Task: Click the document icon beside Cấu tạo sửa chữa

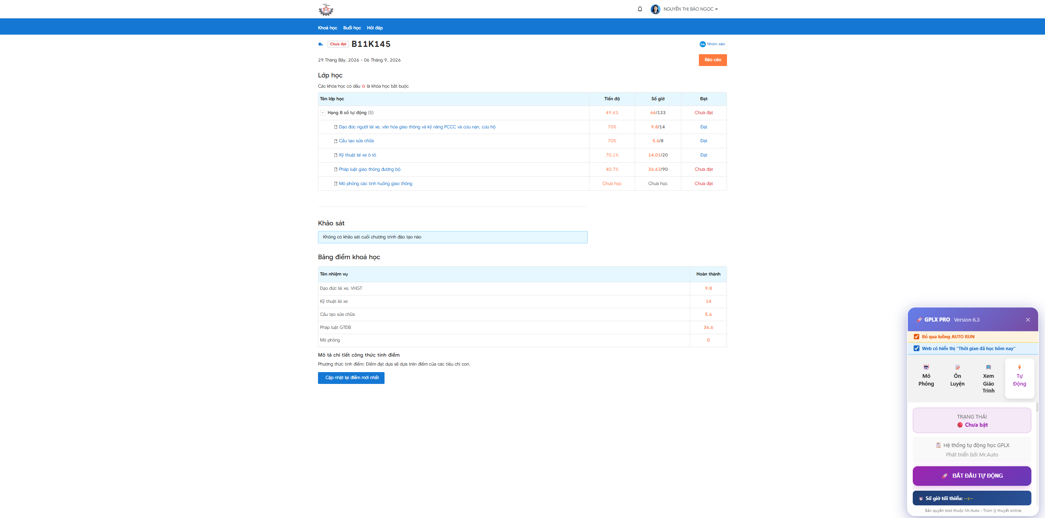Action: tap(336, 141)
